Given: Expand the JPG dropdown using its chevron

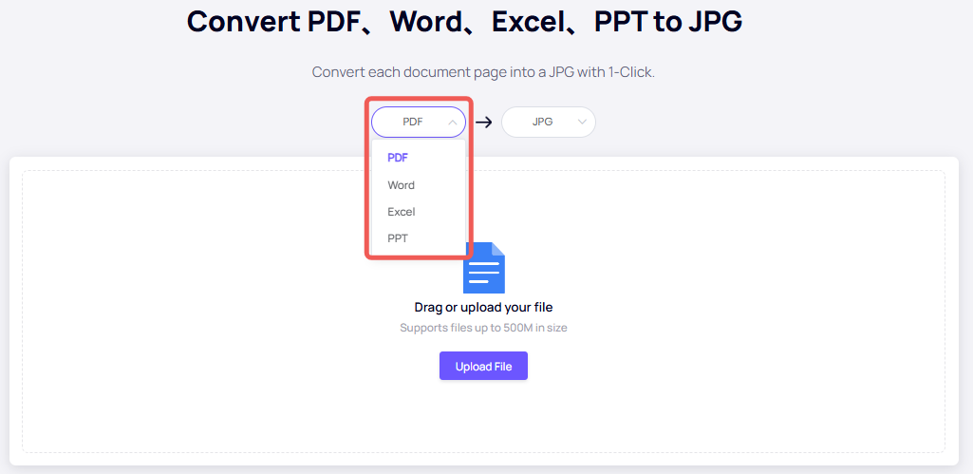Looking at the screenshot, I should [x=582, y=123].
